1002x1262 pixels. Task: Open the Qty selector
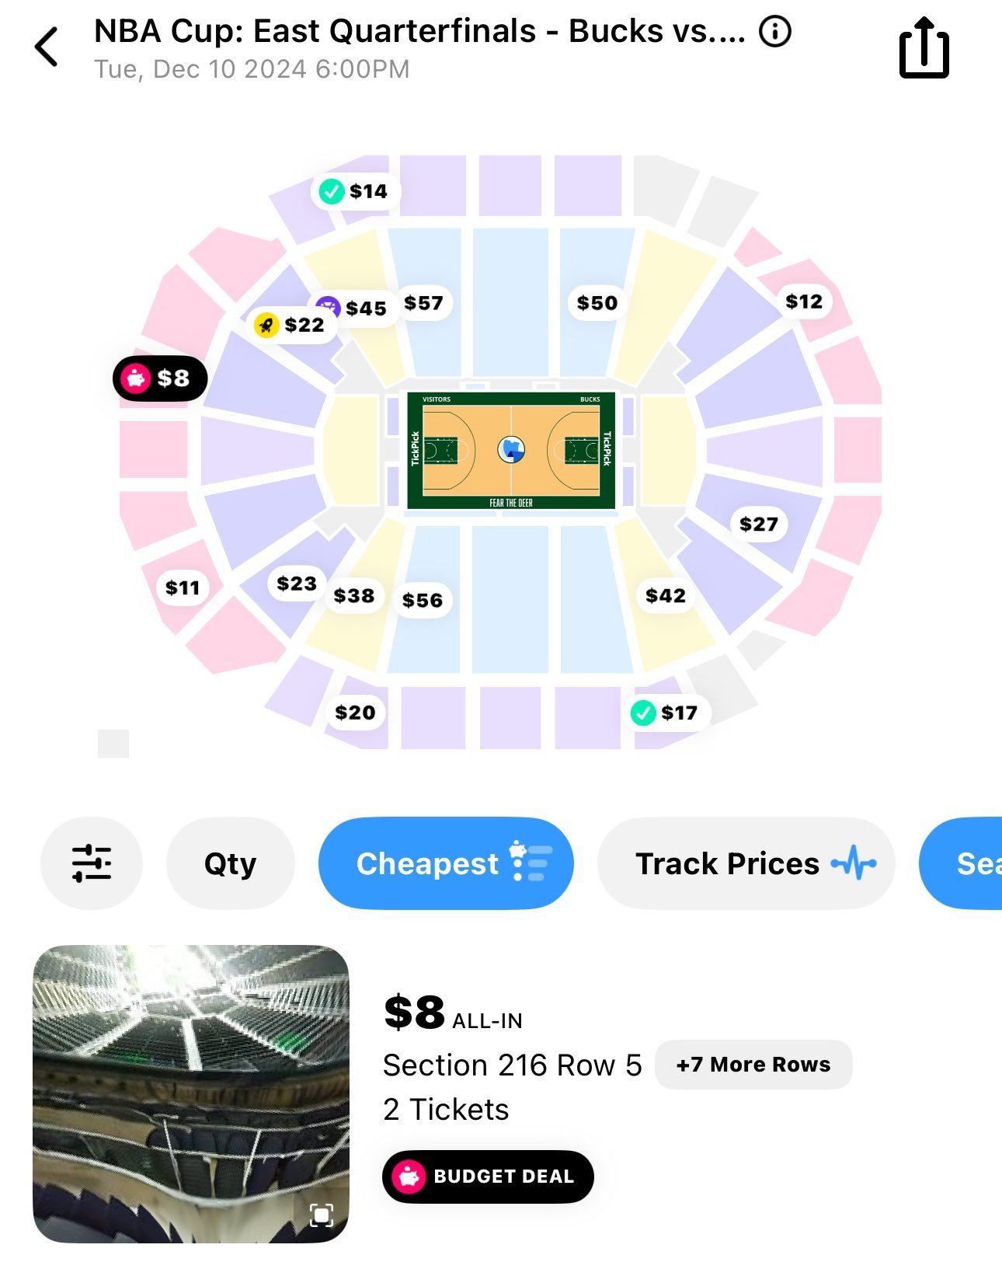[x=230, y=863]
